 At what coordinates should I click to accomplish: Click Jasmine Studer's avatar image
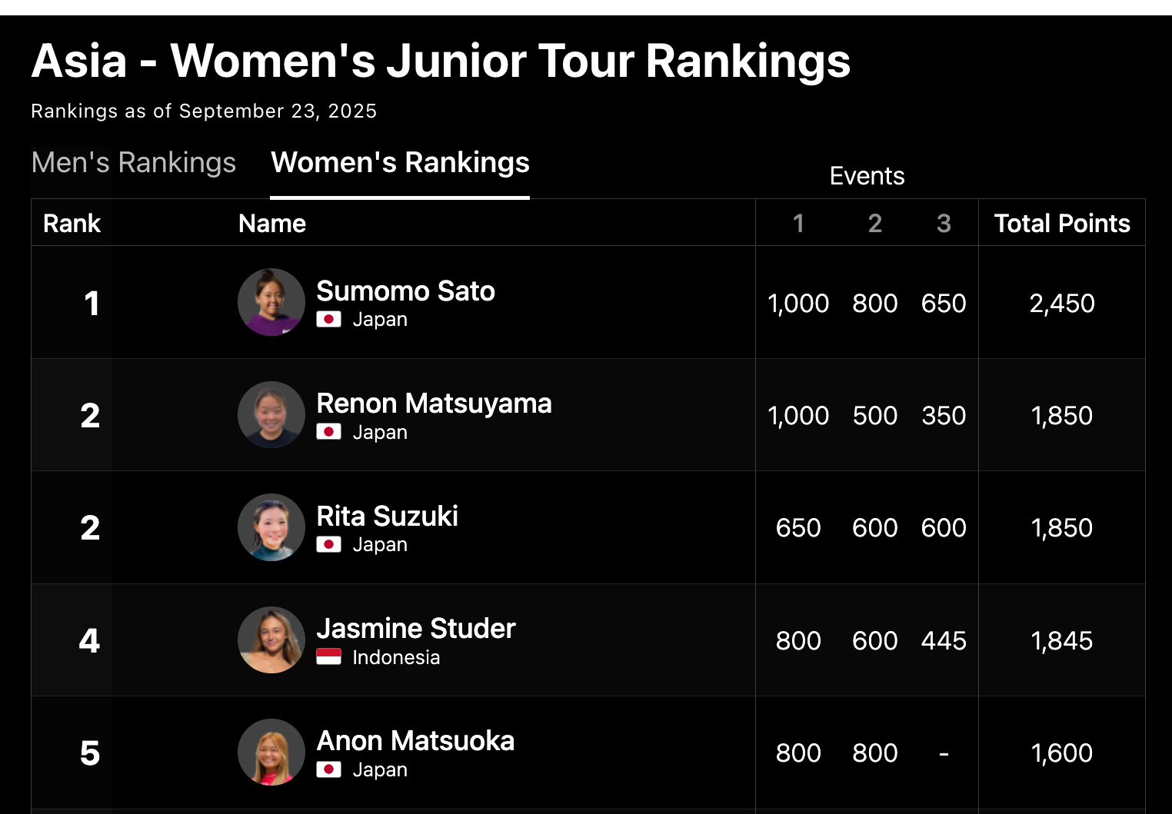coord(271,640)
